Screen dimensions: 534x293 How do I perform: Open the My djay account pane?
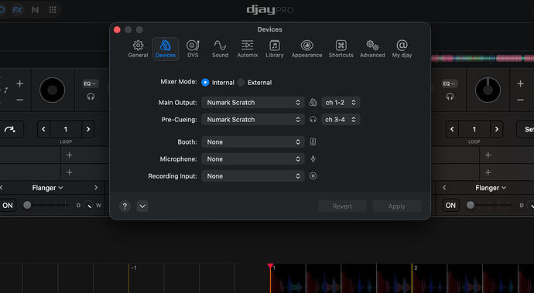point(402,49)
